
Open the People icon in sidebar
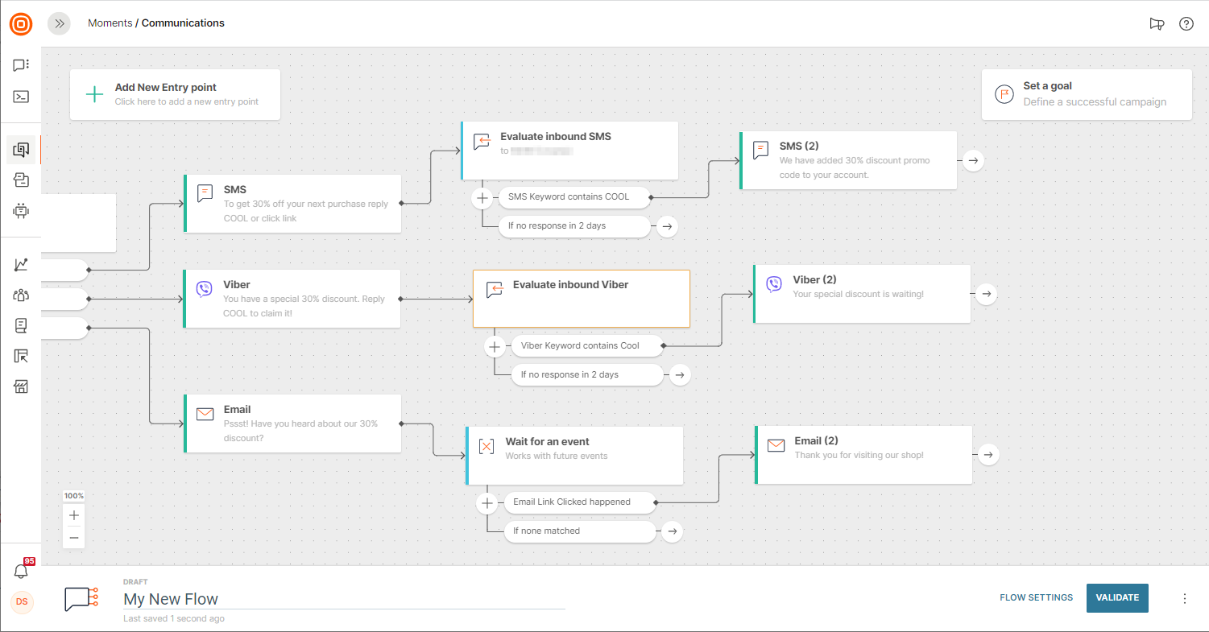[21, 295]
